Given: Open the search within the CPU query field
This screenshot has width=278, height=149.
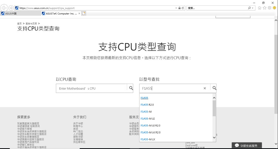Looking at the screenshot, I should click(x=131, y=88).
